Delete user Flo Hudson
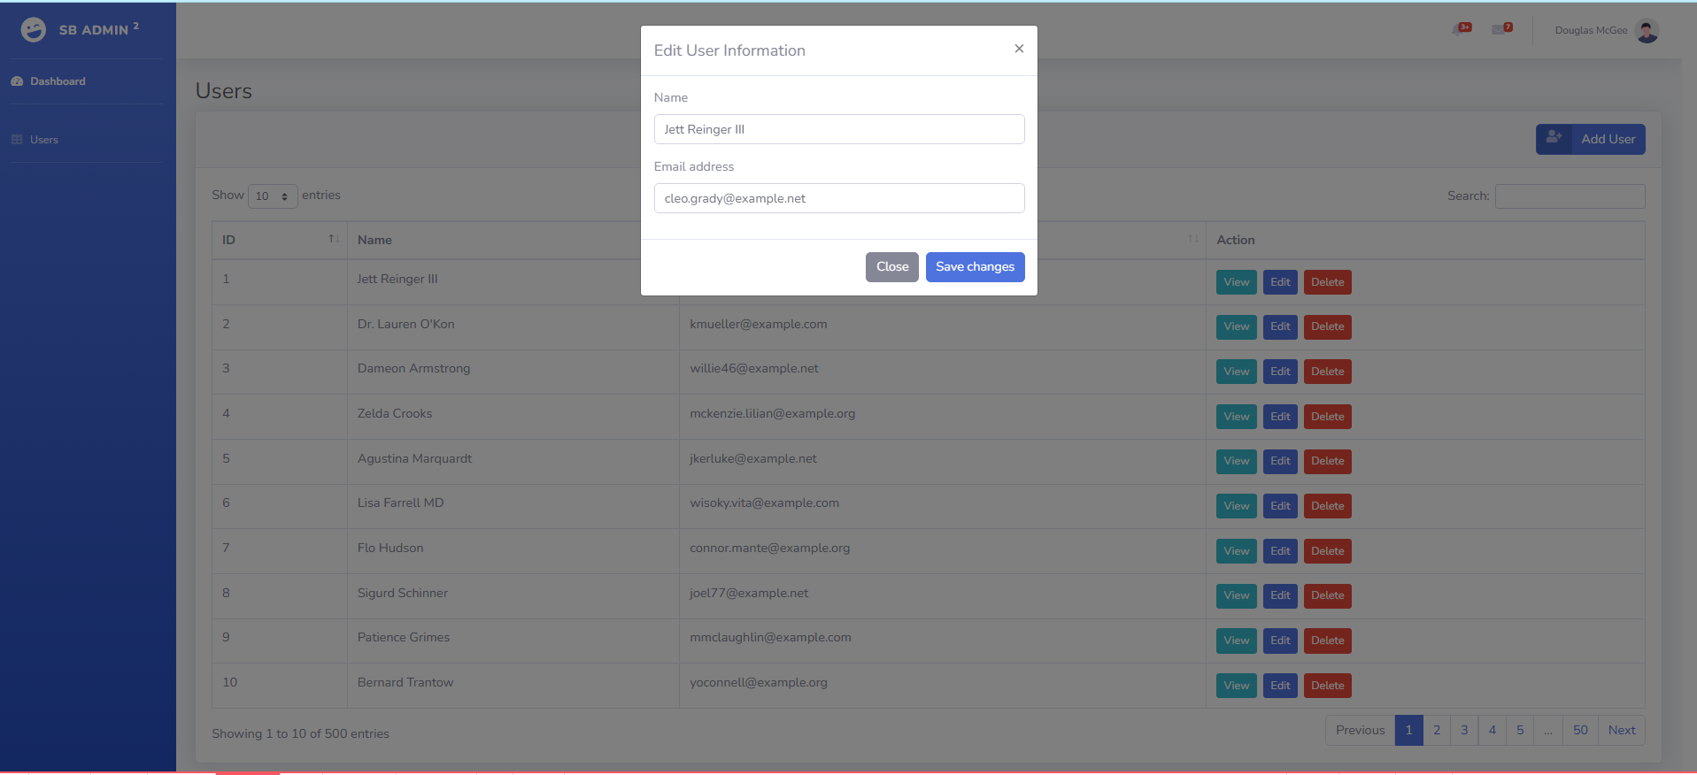Screen dimensions: 1697x775 (1328, 551)
